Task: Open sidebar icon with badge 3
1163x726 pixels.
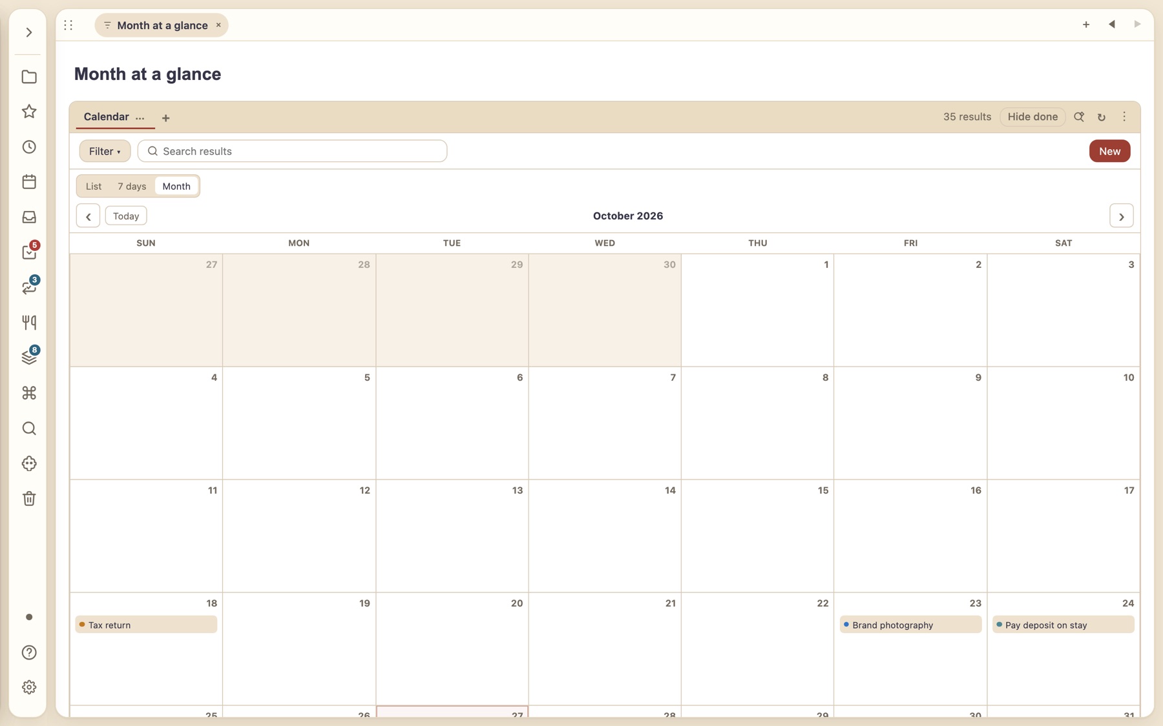Action: pyautogui.click(x=29, y=287)
